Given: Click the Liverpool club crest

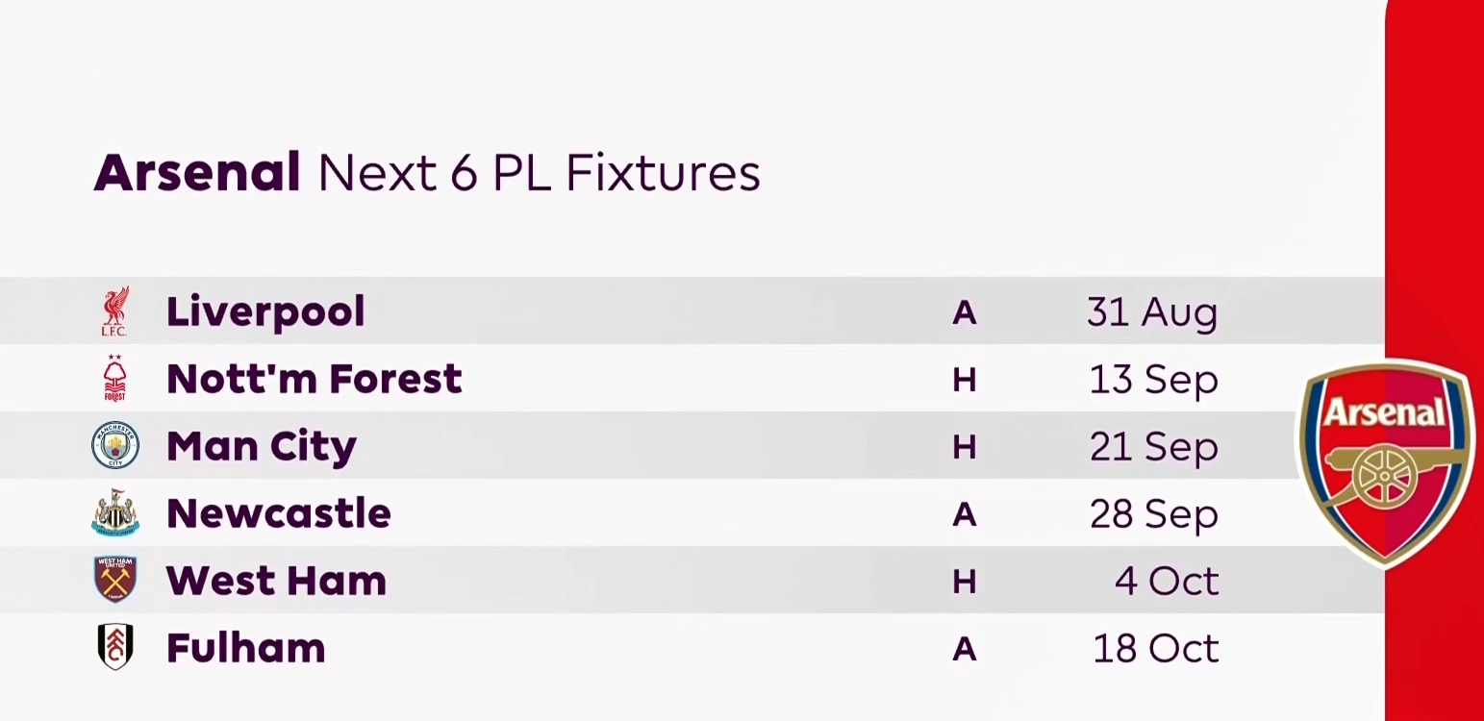Looking at the screenshot, I should point(115,311).
